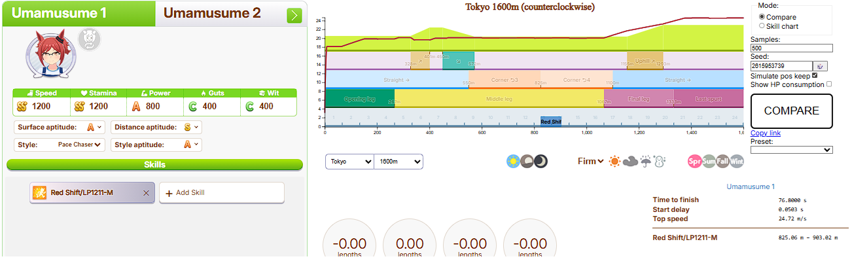Click the Last spurt chart segment
Viewport: 867px width, 263px height.
[x=709, y=99]
